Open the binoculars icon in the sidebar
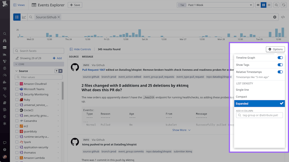This screenshot has height=162, width=289. [5, 41]
